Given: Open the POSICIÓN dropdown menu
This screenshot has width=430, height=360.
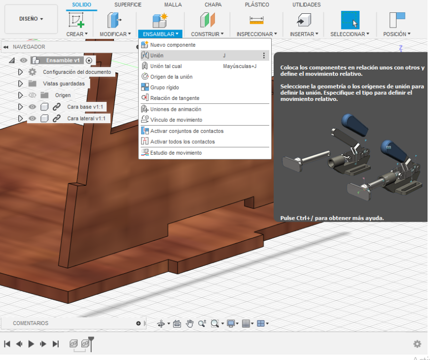Looking at the screenshot, I should point(396,34).
